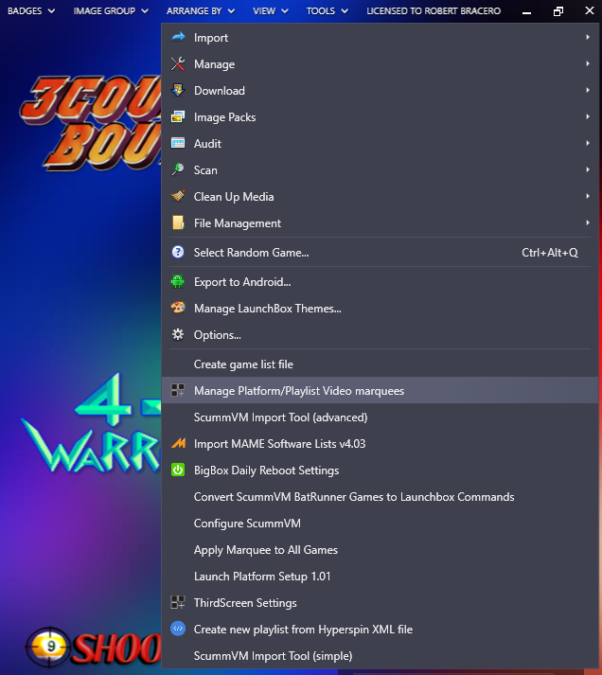Select Create new playlist from Hyperspin XML
This screenshot has width=602, height=675.
point(380,630)
